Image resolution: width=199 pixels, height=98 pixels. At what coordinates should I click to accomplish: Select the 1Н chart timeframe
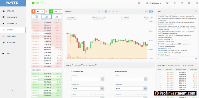[109, 12]
